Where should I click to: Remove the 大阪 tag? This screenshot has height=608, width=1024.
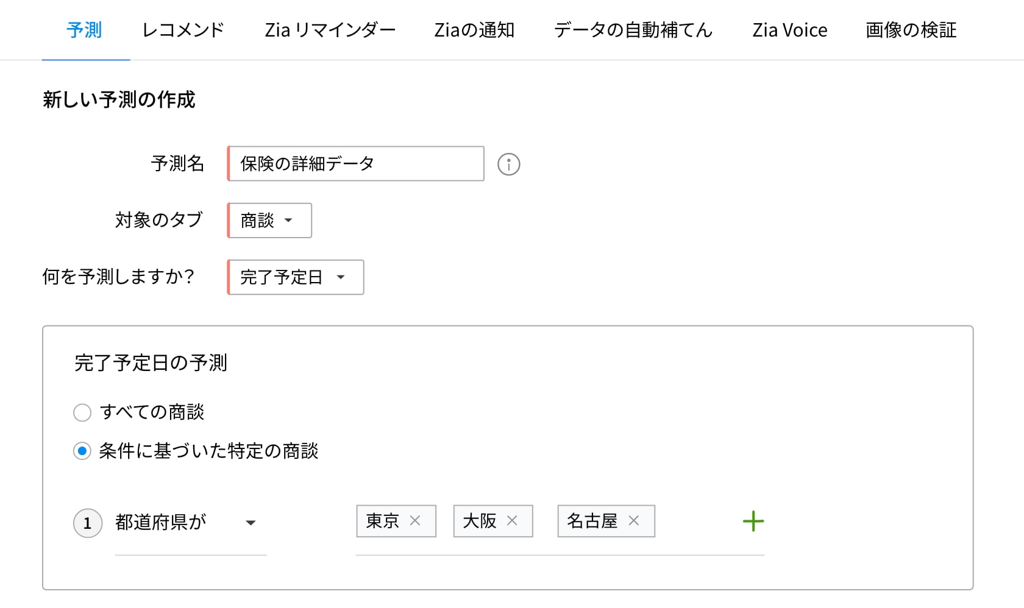[512, 521]
